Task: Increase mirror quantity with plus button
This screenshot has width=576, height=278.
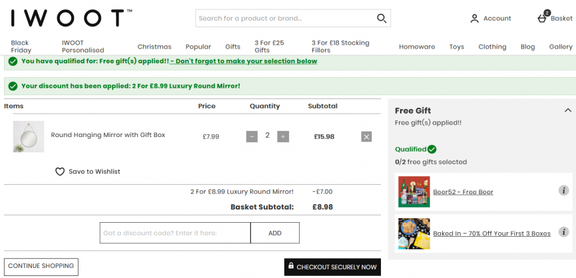Action: point(283,137)
